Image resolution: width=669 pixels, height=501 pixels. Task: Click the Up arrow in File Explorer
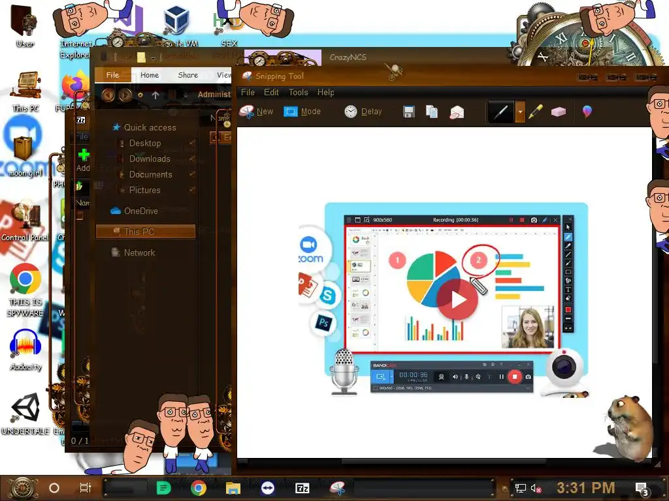[155, 95]
